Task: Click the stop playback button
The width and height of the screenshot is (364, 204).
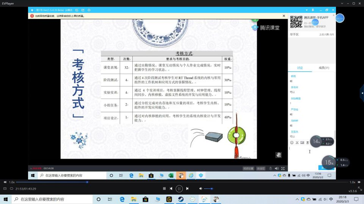Action: click(164, 189)
